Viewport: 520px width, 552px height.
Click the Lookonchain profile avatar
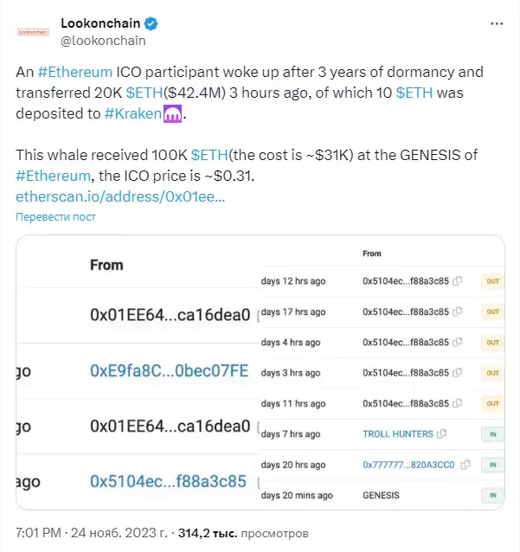pos(33,32)
